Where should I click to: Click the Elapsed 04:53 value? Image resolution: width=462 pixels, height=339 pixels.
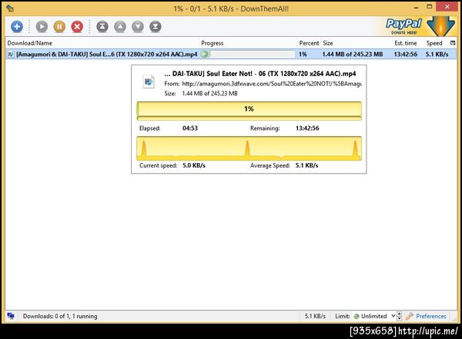click(190, 128)
